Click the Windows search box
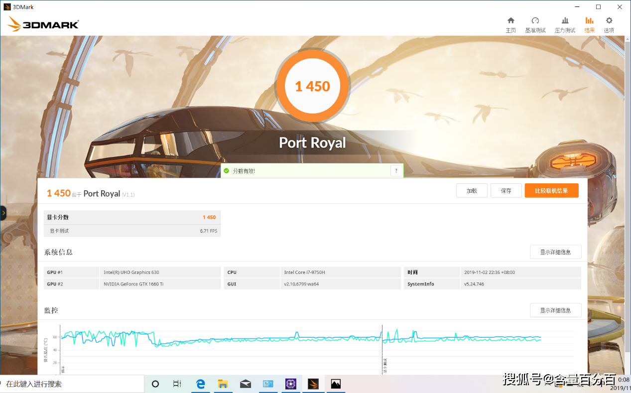The width and height of the screenshot is (631, 393). click(x=72, y=384)
